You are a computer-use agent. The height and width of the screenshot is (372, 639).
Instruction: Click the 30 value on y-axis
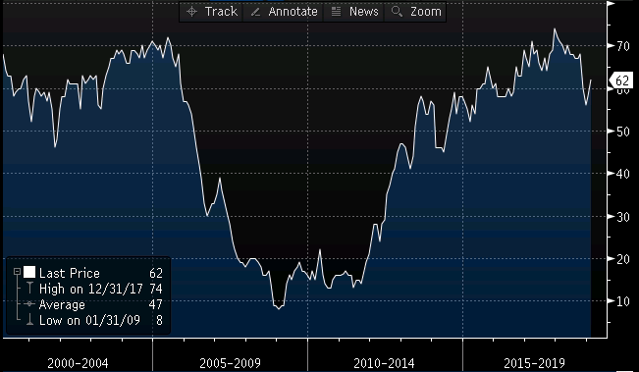pyautogui.click(x=622, y=217)
